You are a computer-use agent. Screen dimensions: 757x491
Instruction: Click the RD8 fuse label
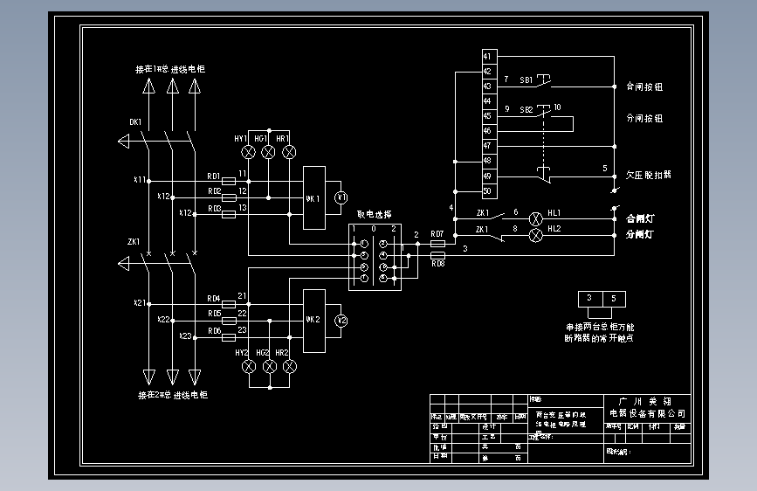click(438, 264)
